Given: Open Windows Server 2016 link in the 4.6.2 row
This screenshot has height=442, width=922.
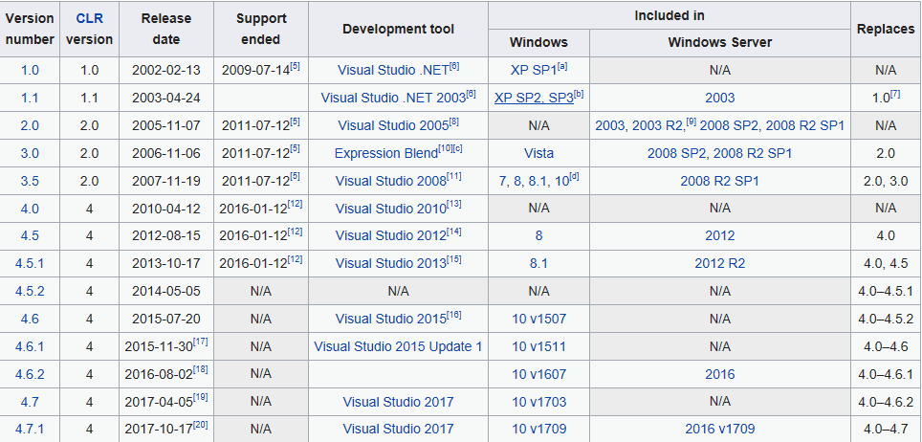Looking at the screenshot, I should point(720,374).
